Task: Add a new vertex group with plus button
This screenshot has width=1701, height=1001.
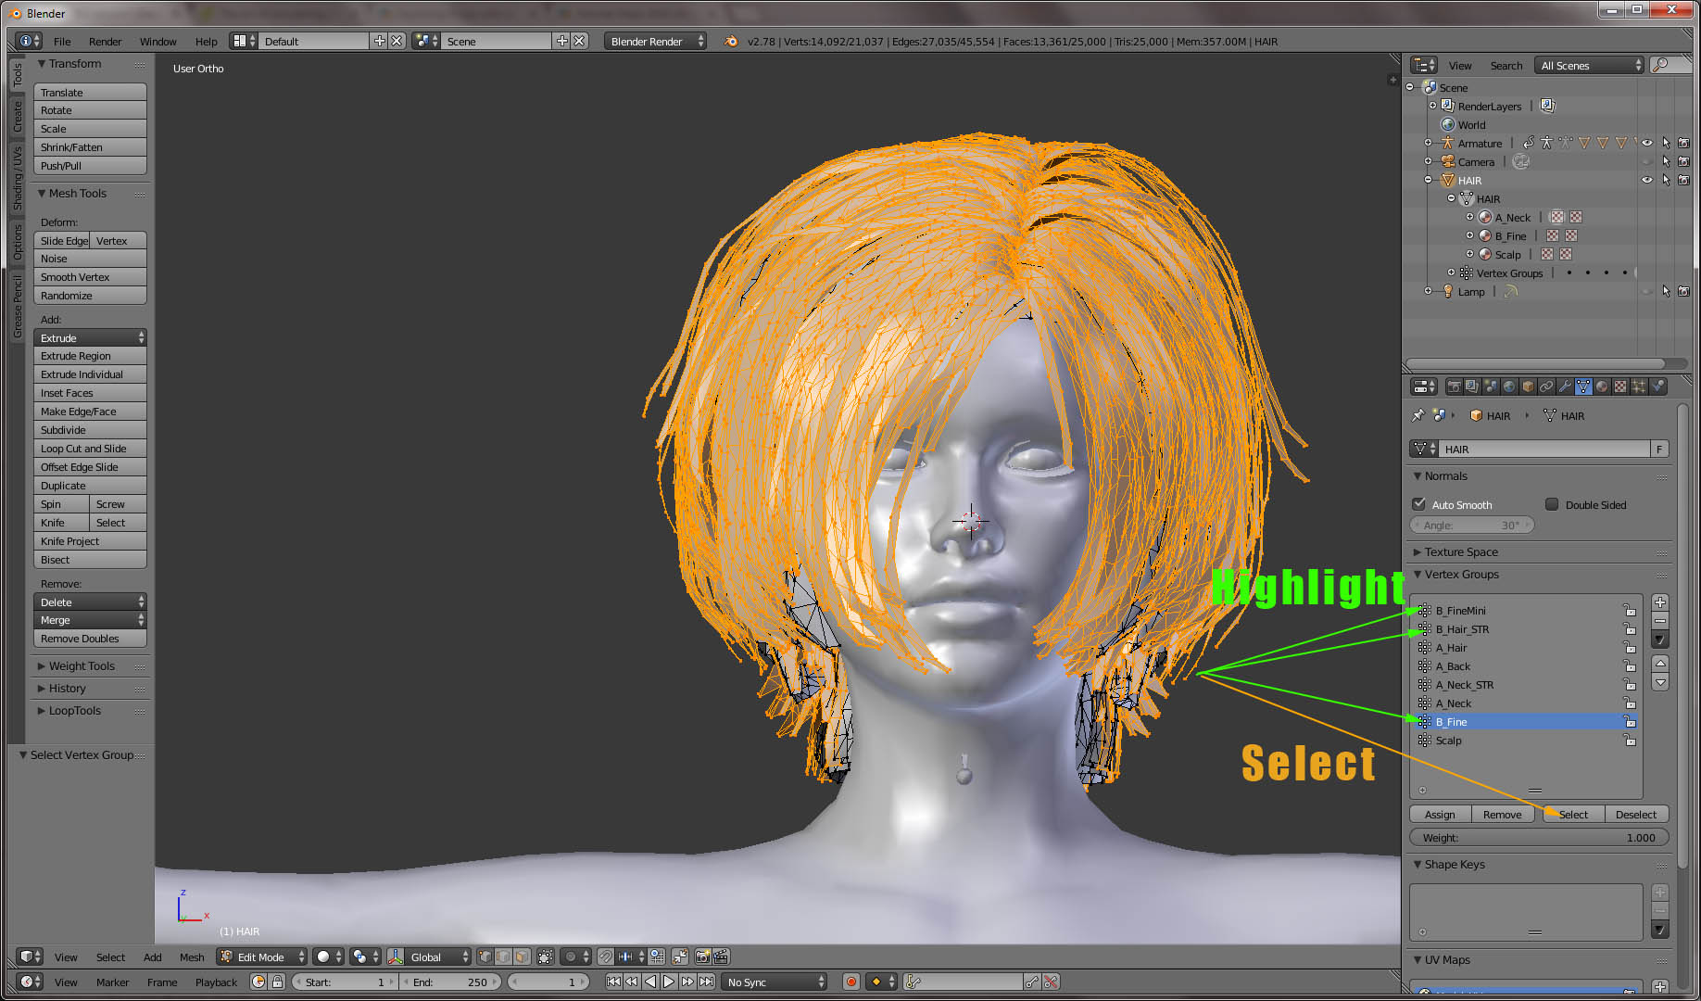Action: point(1660,602)
